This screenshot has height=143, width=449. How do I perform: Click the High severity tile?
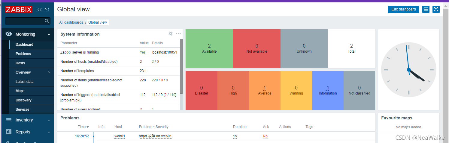[233, 90]
